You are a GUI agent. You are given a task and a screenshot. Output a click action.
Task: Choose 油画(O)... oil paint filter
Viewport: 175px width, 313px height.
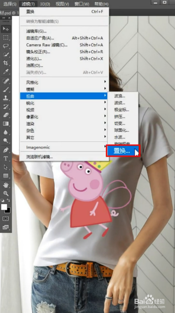pyautogui.click(x=64, y=65)
